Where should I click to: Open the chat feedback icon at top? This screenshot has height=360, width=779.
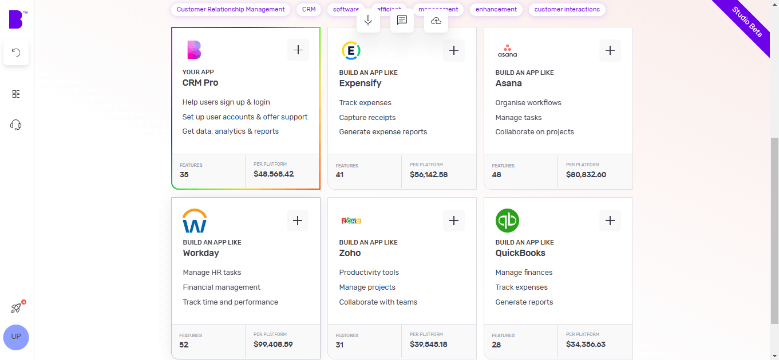click(402, 21)
